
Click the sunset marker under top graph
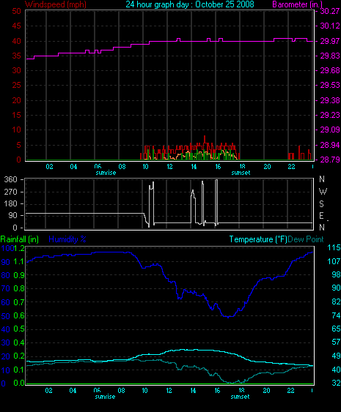pyautogui.click(x=241, y=173)
